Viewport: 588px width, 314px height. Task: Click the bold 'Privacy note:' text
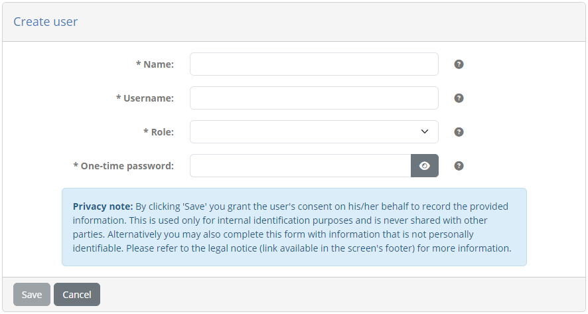tap(103, 206)
